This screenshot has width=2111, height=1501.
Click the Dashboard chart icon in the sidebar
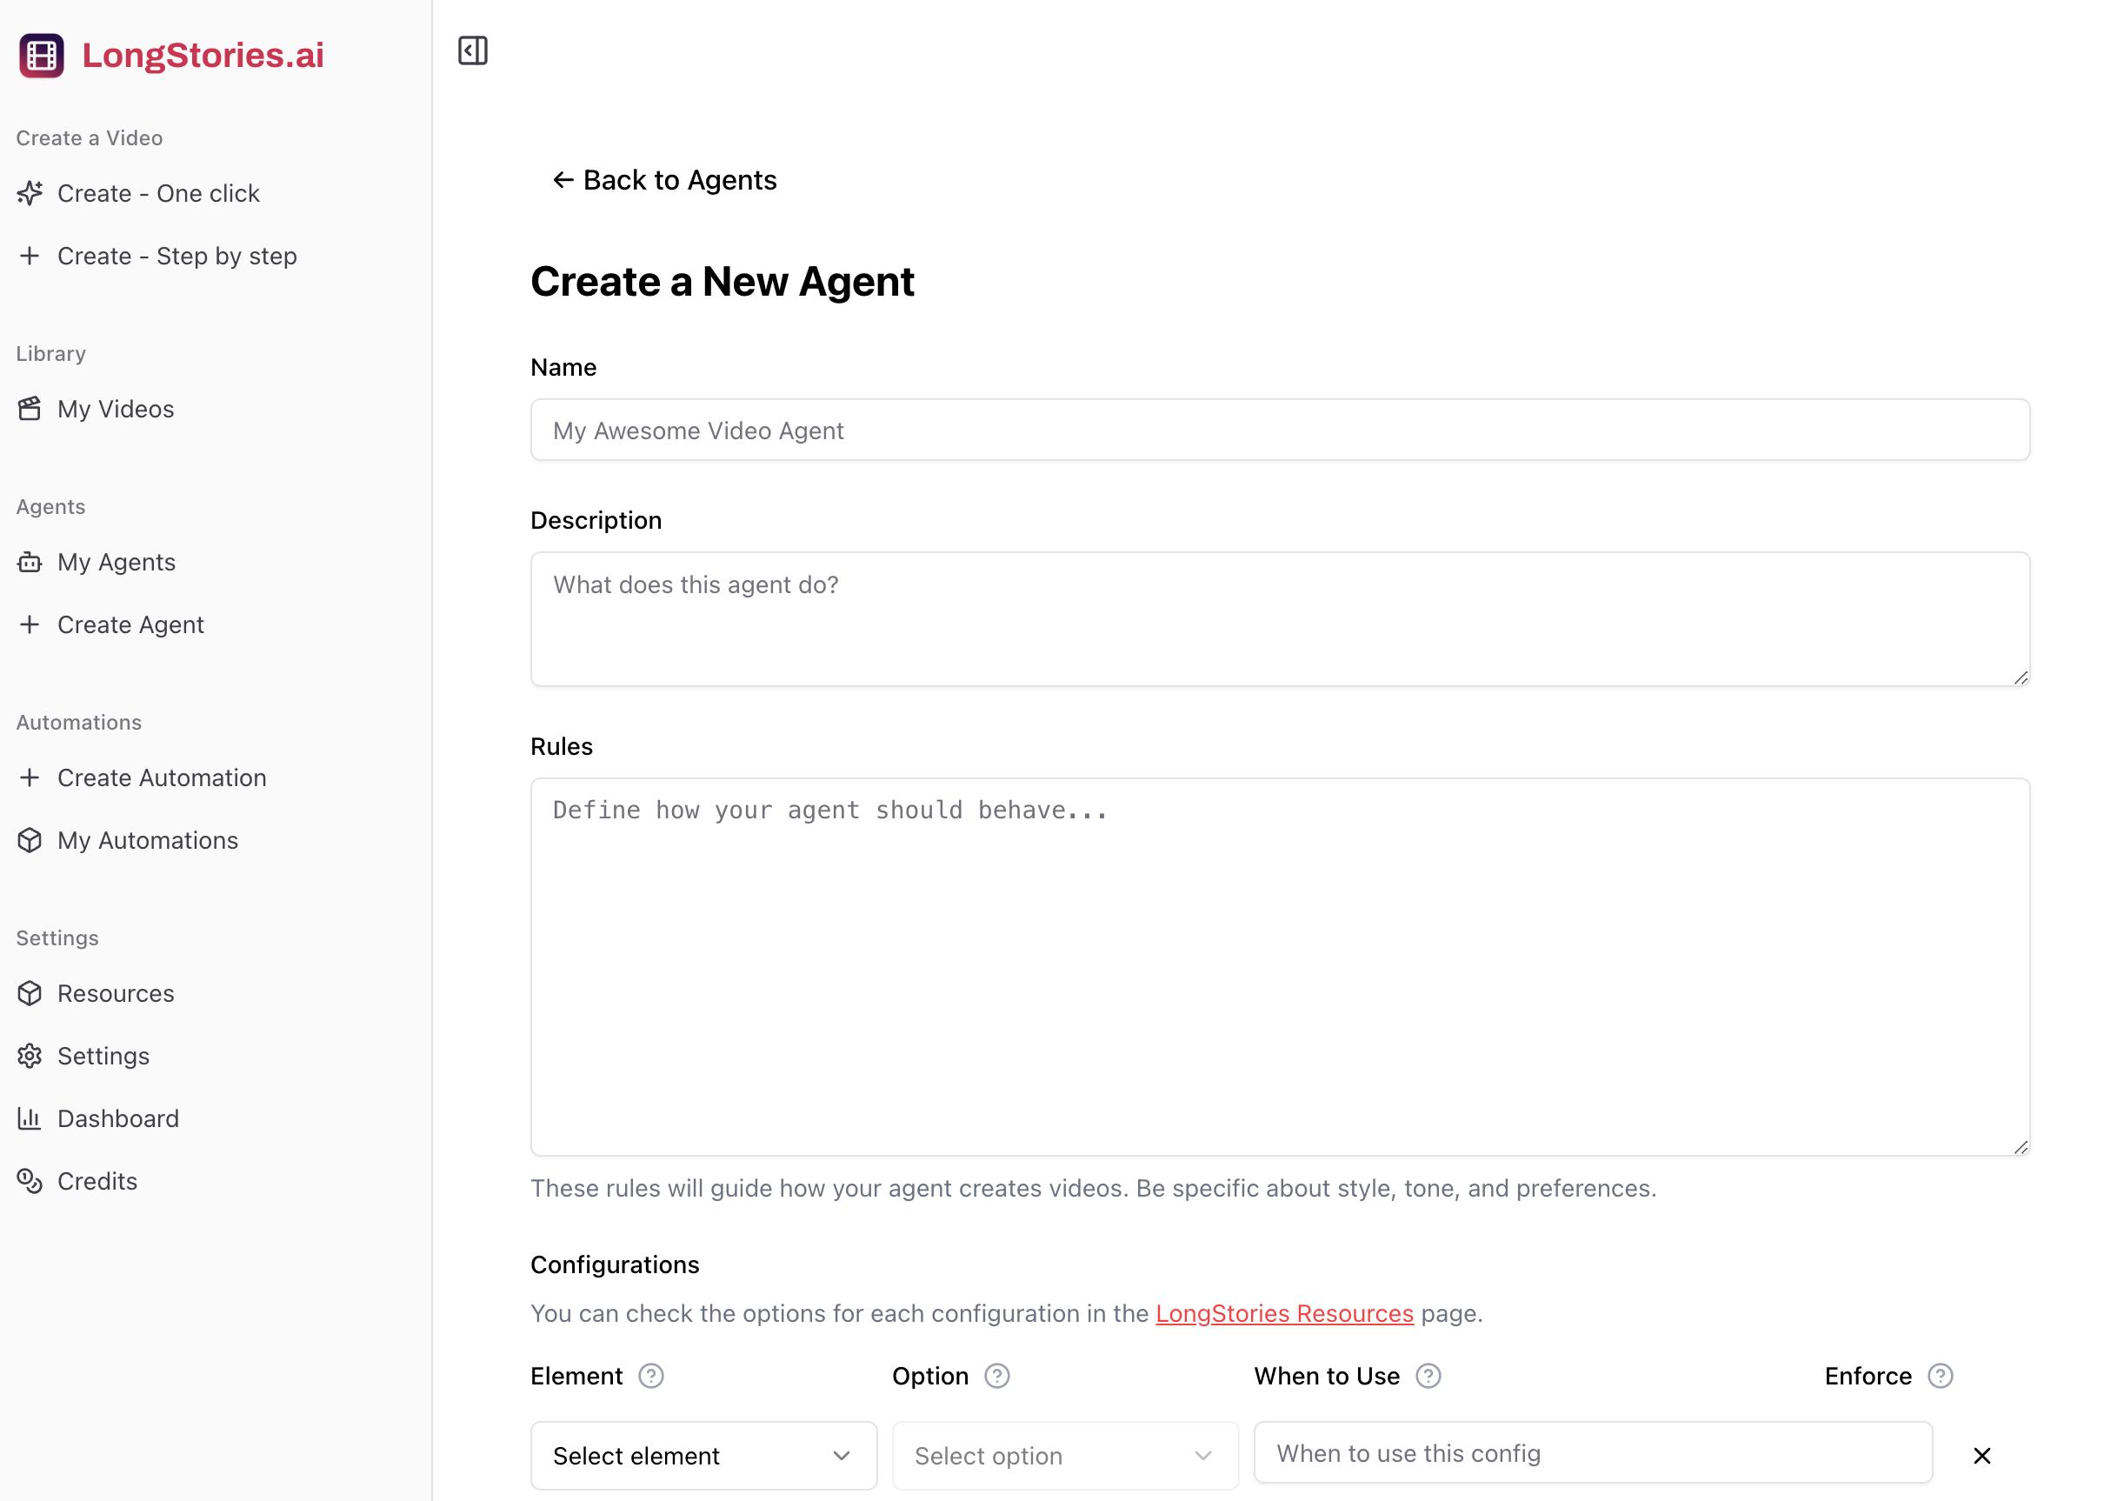30,1118
